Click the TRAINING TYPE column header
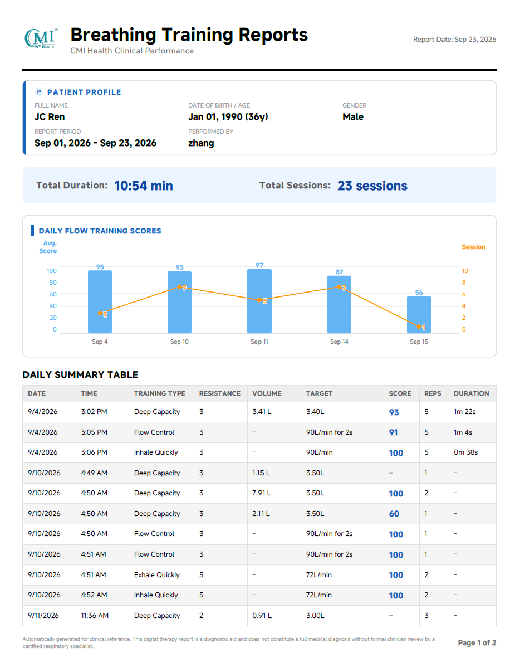Viewport: 520px width, 672px height. [x=160, y=393]
